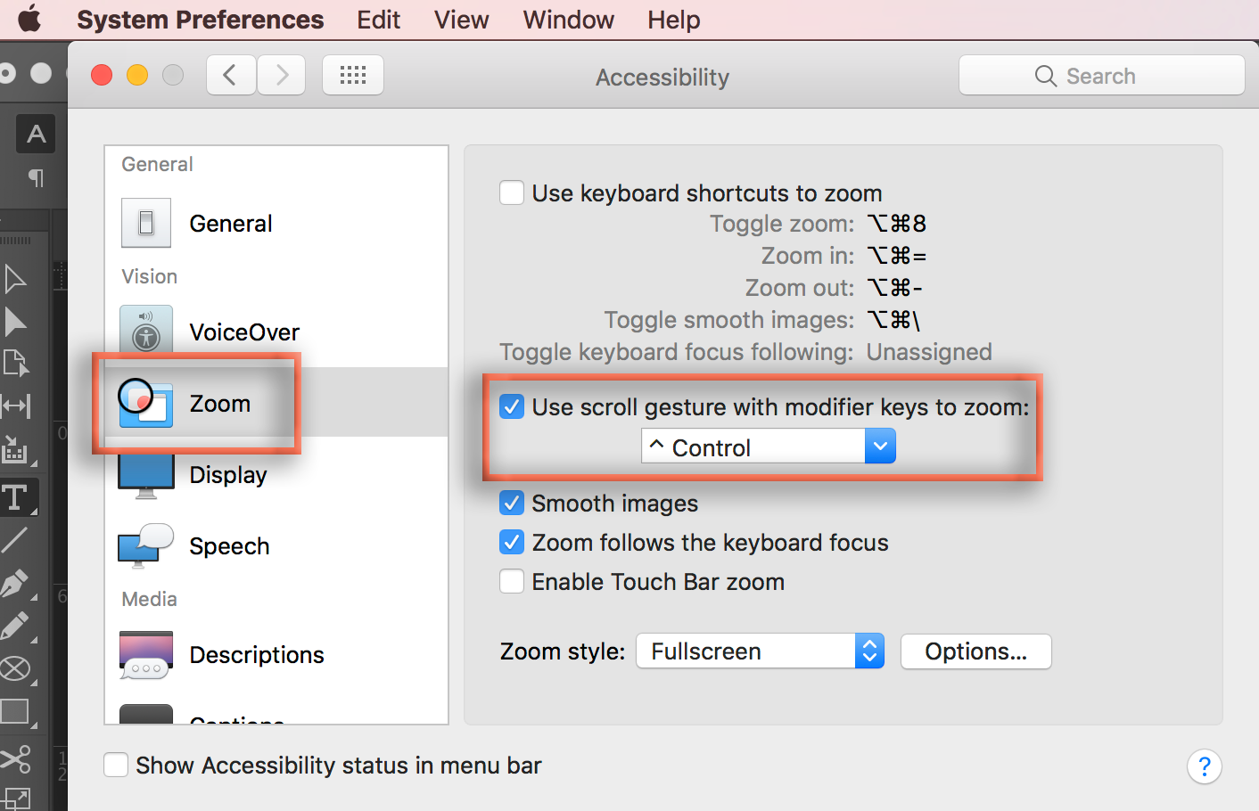This screenshot has width=1259, height=811.
Task: Uncheck the Smooth images checkbox
Action: pos(512,504)
